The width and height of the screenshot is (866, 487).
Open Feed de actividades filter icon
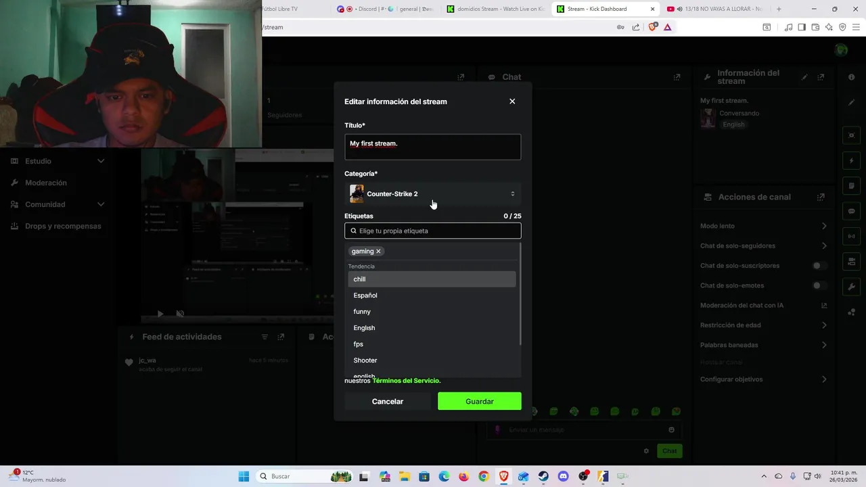tap(265, 337)
